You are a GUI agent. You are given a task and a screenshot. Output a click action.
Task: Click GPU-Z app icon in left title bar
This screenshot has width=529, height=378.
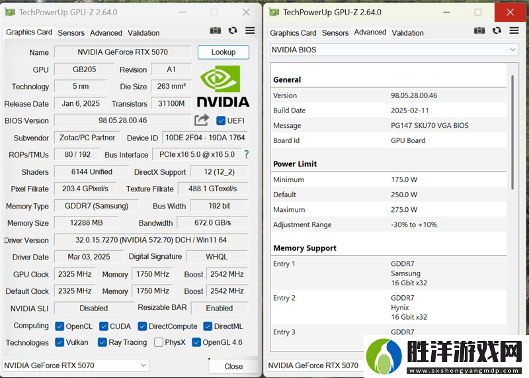pos(10,13)
